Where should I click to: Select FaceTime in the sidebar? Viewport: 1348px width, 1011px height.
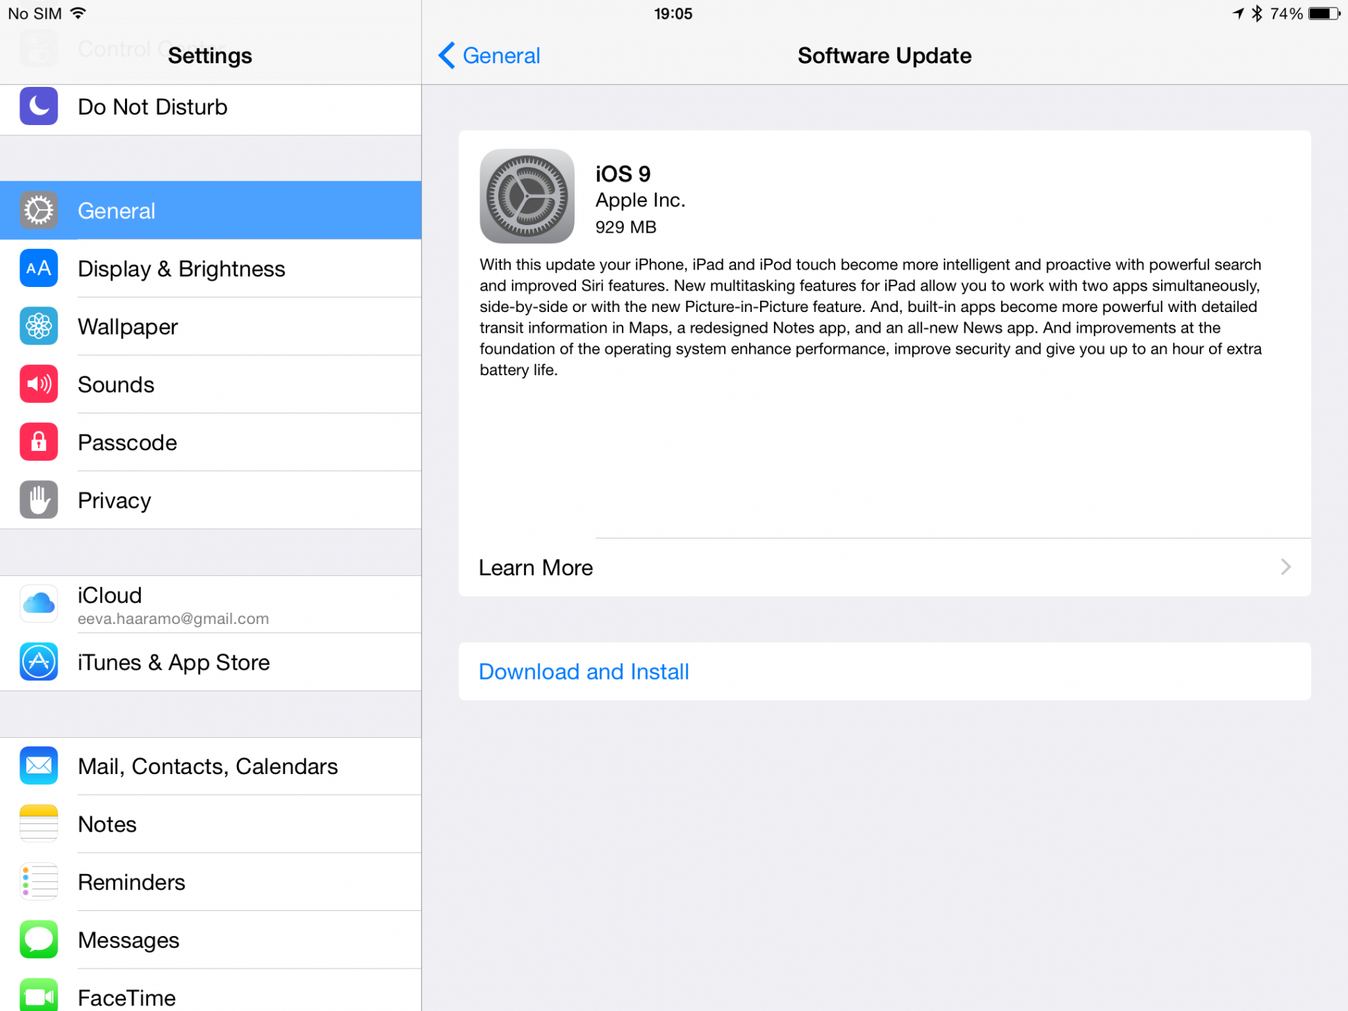(211, 994)
